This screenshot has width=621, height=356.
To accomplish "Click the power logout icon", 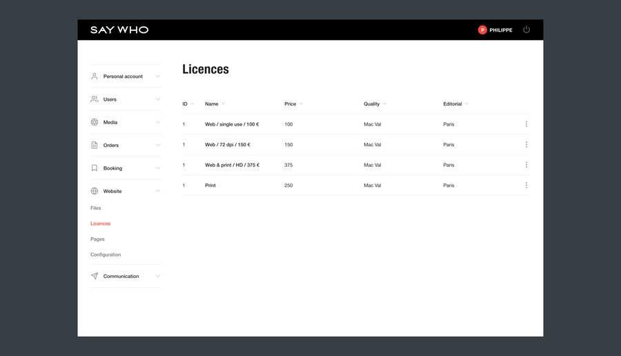I will coord(526,30).
